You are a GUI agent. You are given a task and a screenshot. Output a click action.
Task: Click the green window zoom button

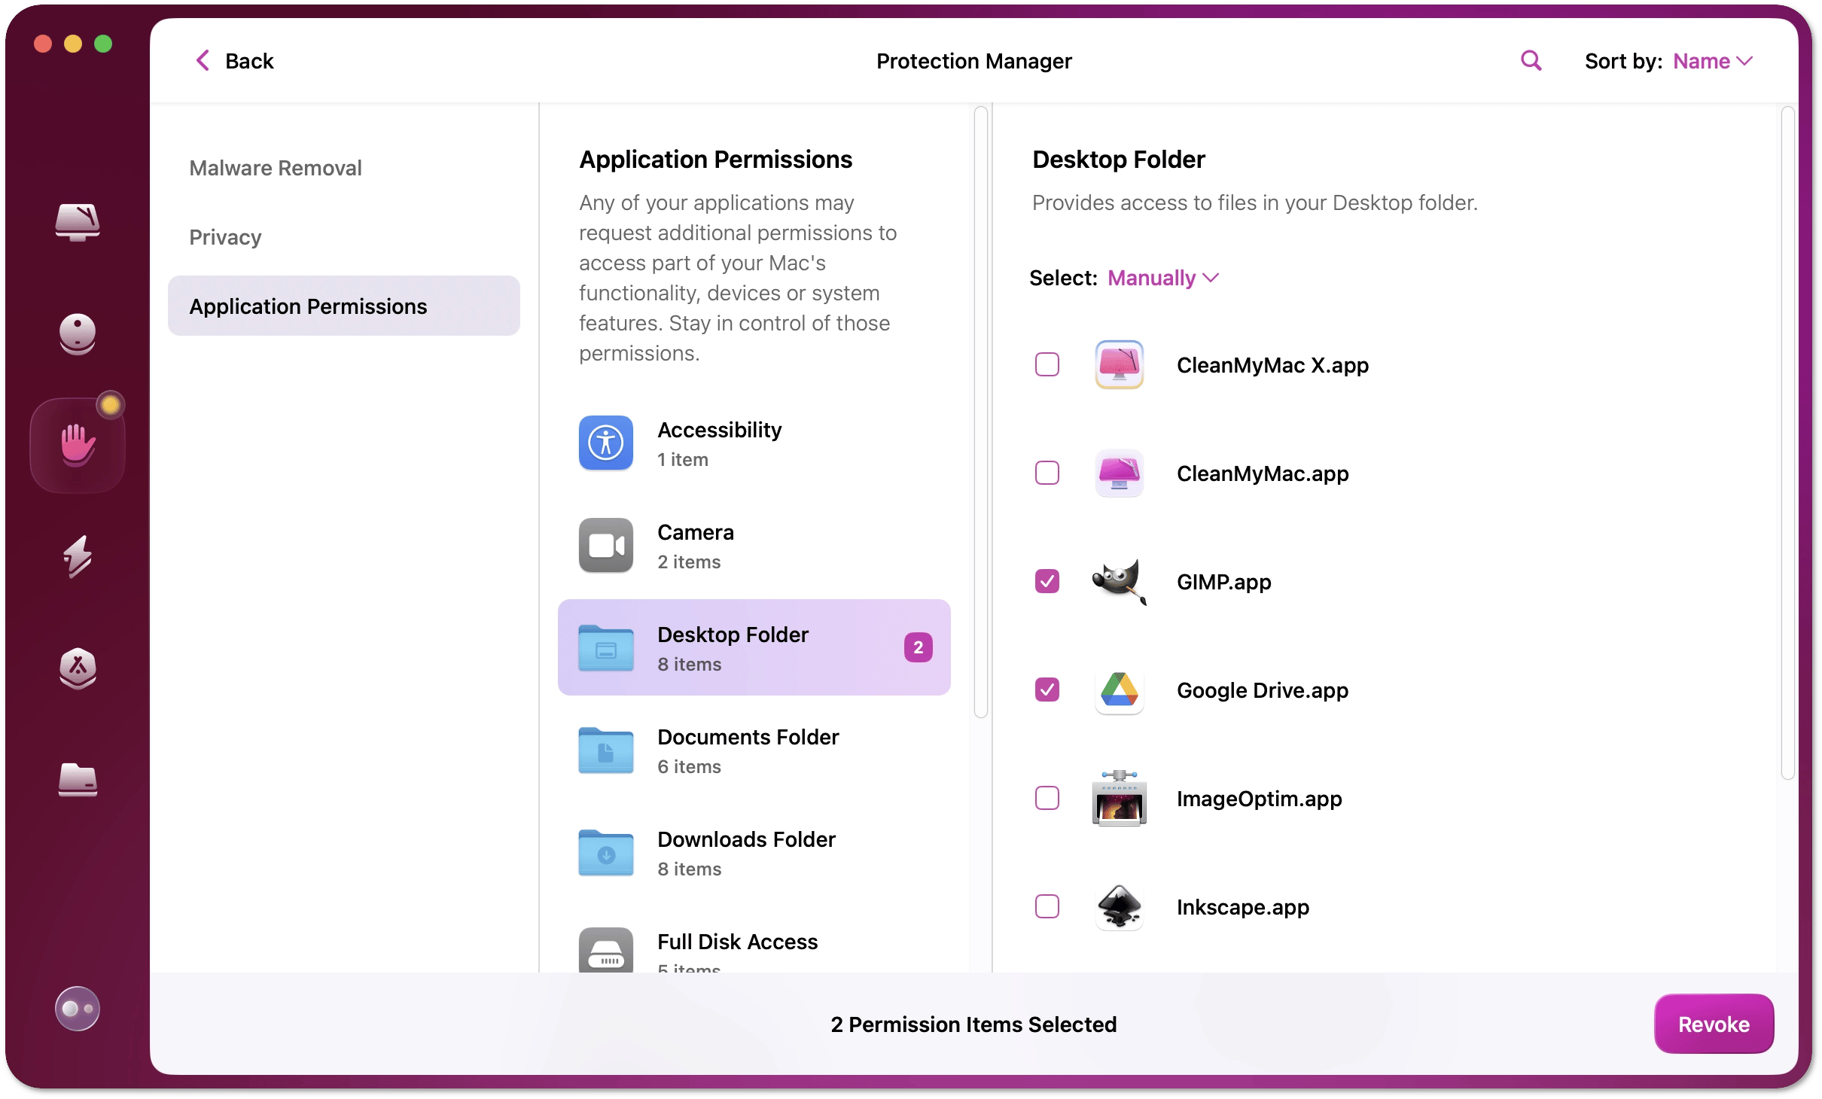click(x=103, y=44)
